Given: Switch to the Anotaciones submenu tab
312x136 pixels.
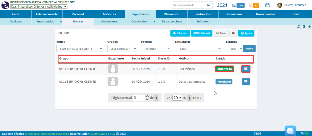Looking at the screenshot, I should 109,22.
